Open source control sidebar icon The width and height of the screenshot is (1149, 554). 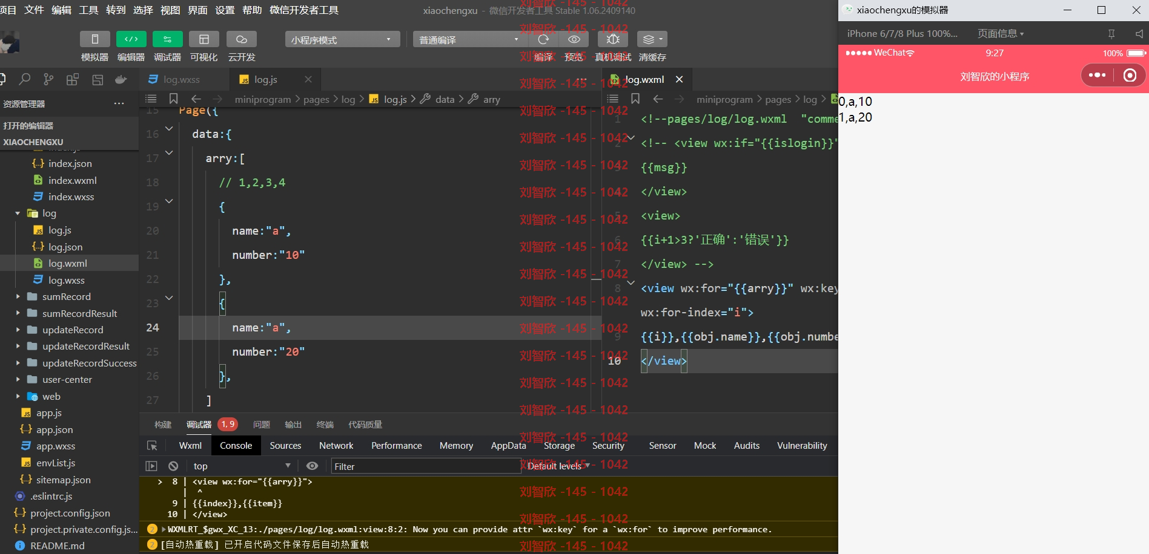[x=48, y=79]
